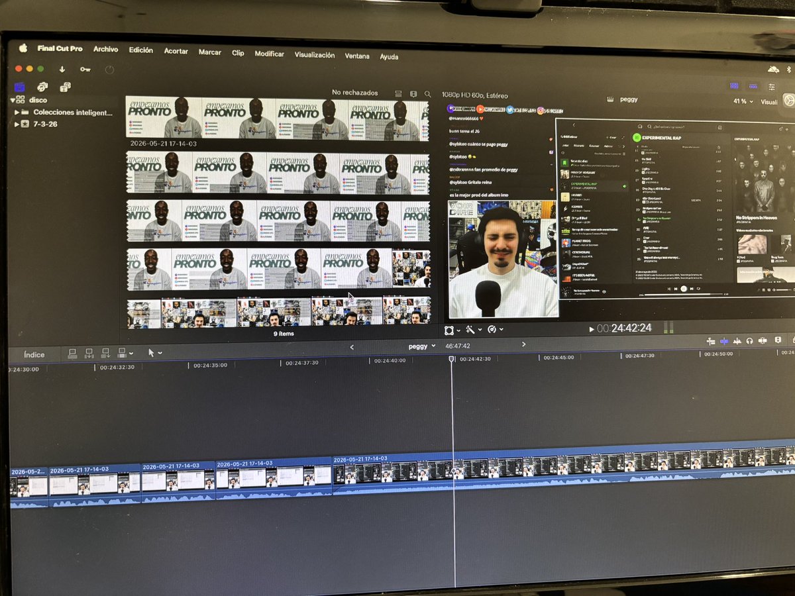Open the Visualización menu

click(x=315, y=55)
